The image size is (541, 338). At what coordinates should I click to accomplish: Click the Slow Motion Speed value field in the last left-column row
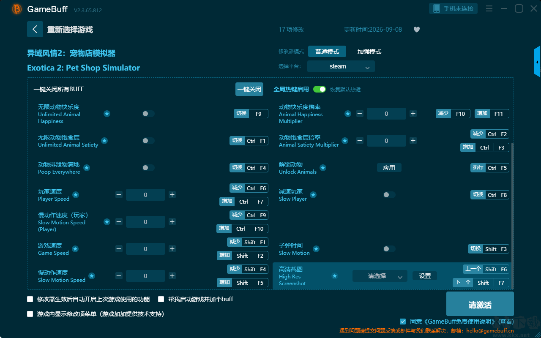[x=146, y=276]
